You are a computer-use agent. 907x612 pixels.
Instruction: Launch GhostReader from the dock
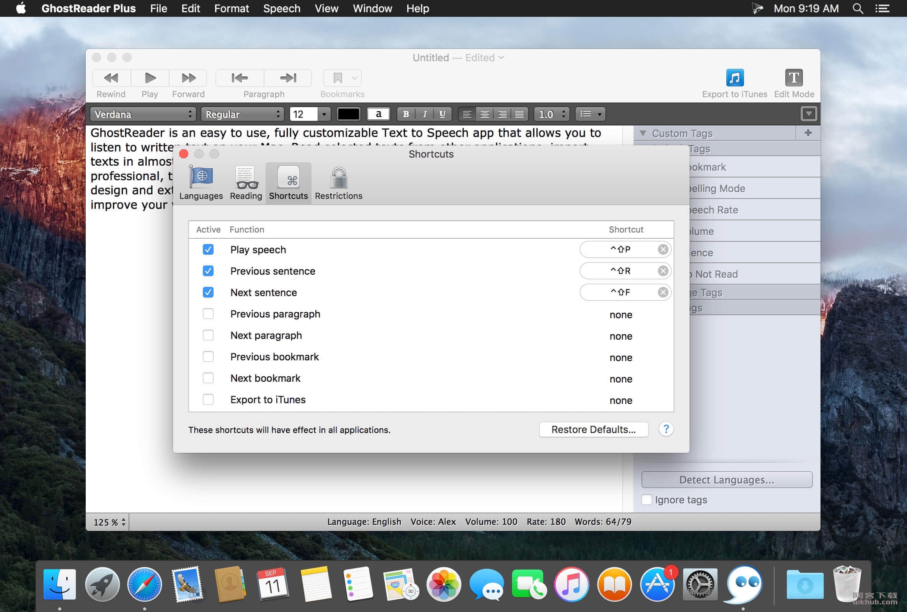744,584
